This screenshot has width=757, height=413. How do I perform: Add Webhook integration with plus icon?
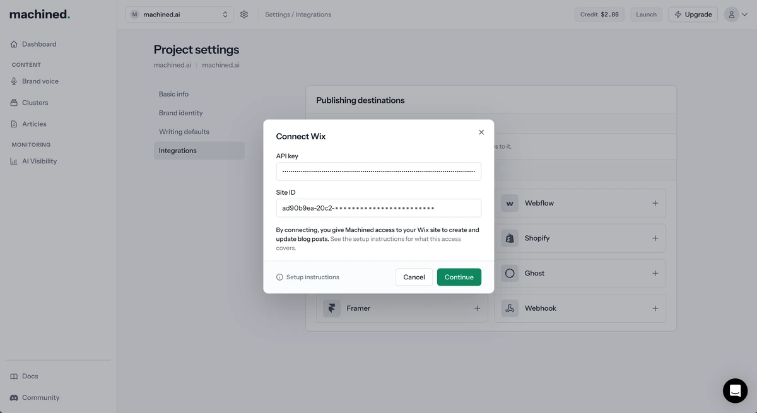coord(655,308)
